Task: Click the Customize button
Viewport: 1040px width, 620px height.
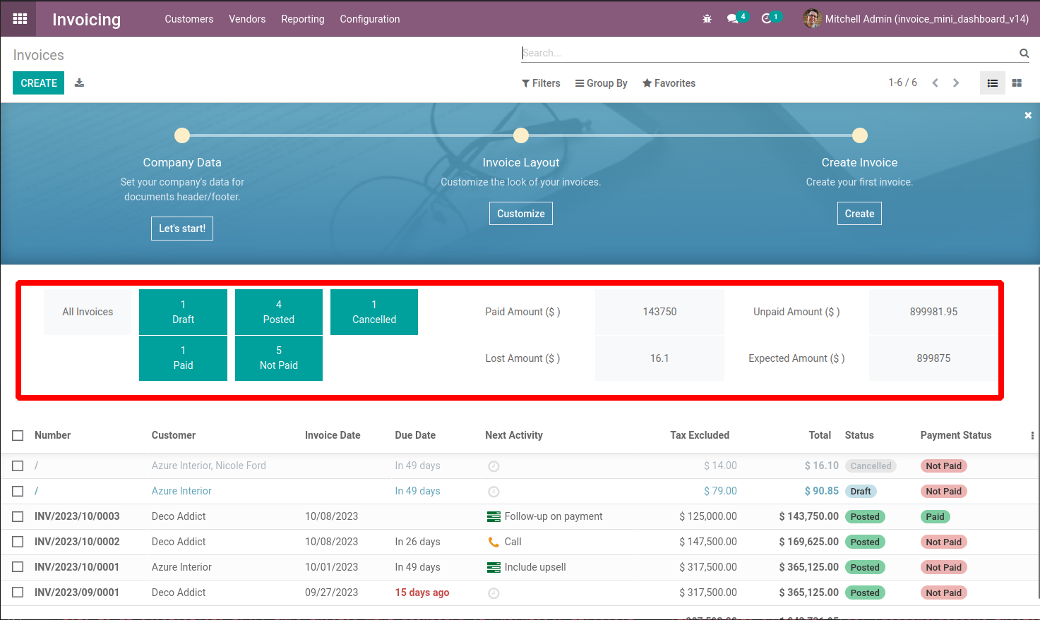Action: click(521, 214)
